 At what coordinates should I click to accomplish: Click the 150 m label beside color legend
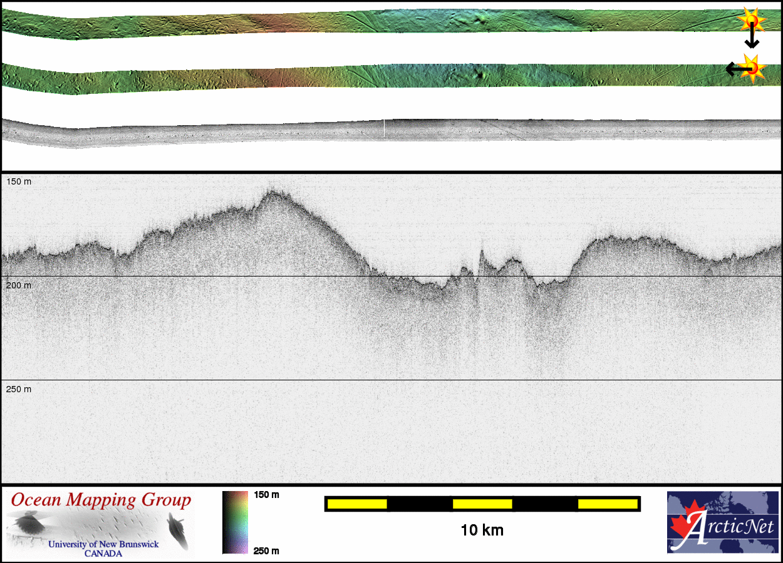266,495
